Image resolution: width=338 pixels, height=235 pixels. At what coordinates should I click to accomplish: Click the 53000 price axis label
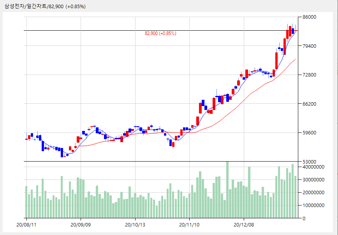click(309, 162)
